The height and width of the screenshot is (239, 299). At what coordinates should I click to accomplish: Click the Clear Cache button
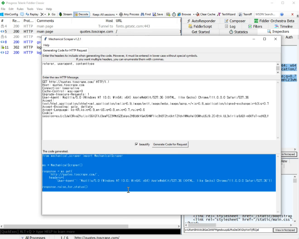[205, 14]
